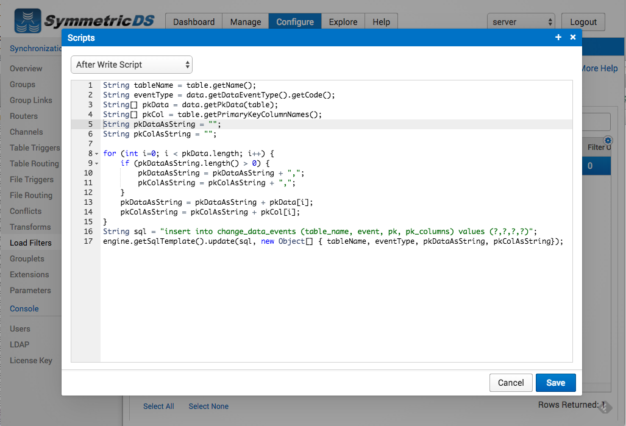
Task: Open Routers in the sidebar
Action: click(24, 116)
